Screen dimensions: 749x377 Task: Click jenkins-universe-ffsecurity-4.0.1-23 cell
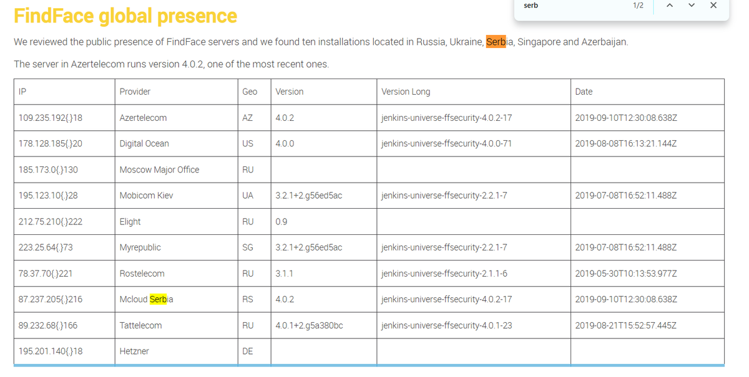(x=473, y=325)
